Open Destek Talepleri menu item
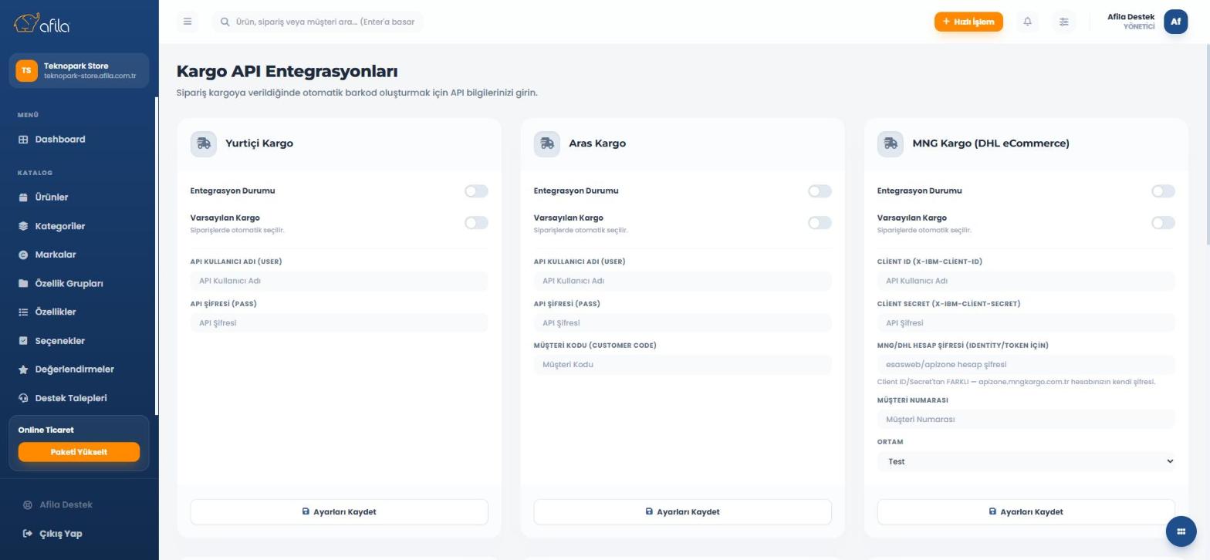Image resolution: width=1210 pixels, height=560 pixels. [79, 398]
